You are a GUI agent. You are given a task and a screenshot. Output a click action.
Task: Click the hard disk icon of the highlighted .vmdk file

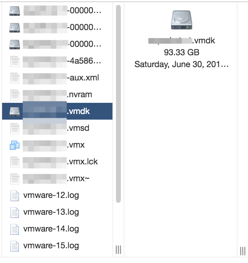pyautogui.click(x=15, y=112)
